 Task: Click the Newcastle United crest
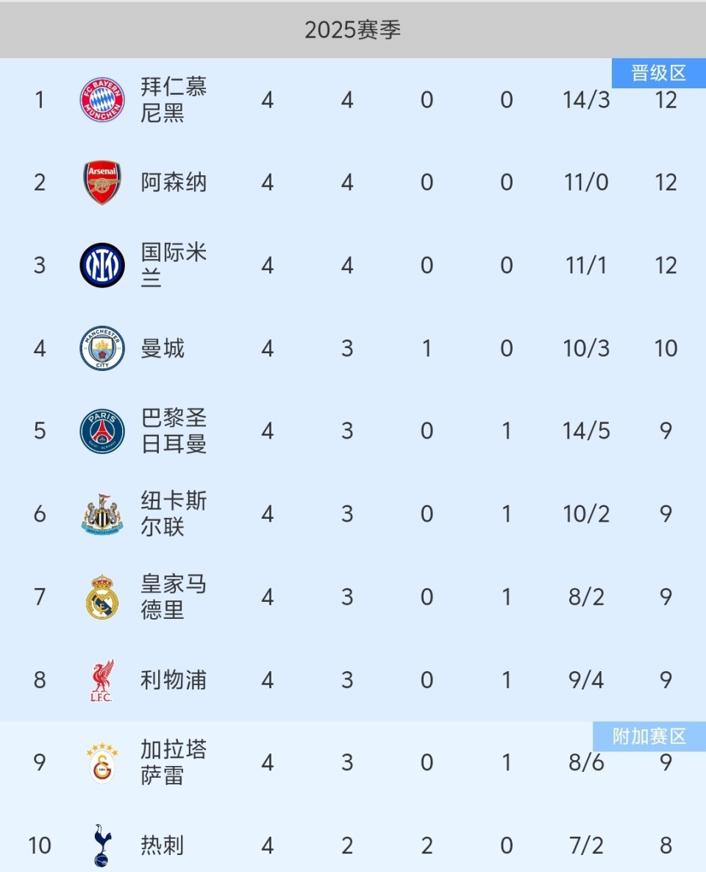point(102,514)
